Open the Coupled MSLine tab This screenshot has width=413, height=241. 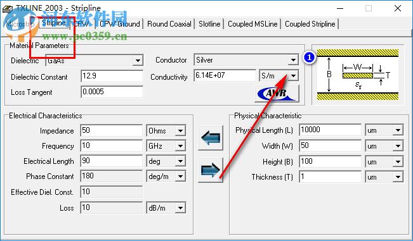(x=252, y=24)
